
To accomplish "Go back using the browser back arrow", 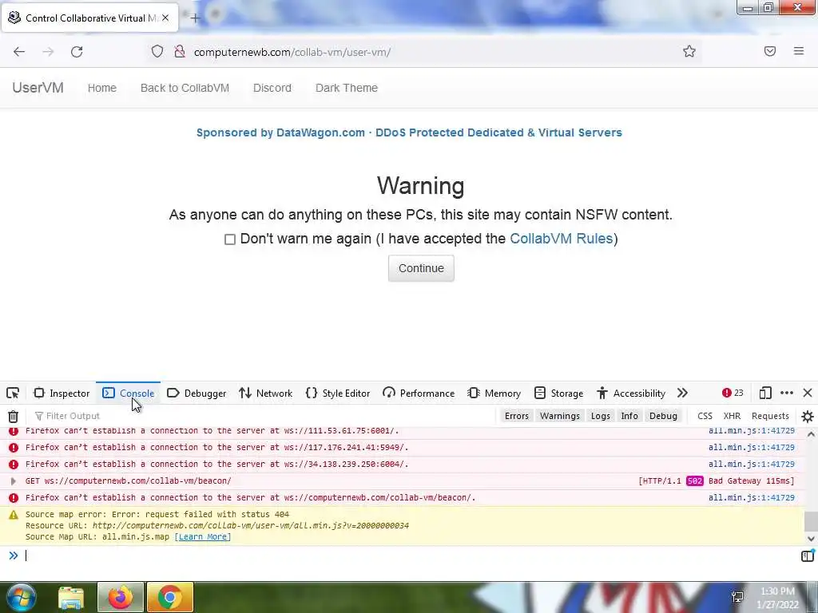I will click(19, 52).
